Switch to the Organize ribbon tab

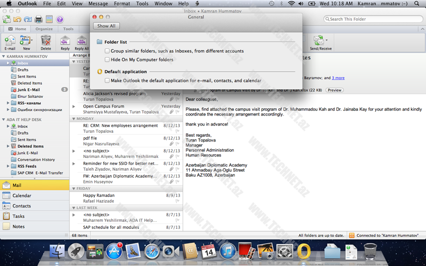(44, 29)
